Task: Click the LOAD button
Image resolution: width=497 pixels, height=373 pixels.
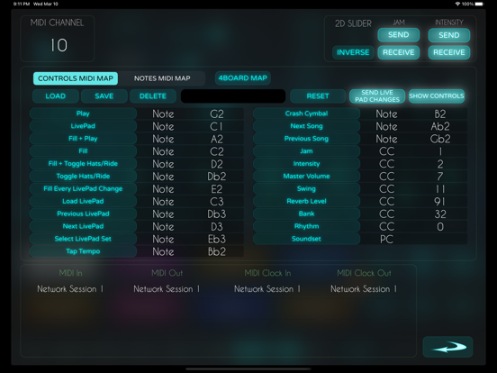Action: [56, 96]
